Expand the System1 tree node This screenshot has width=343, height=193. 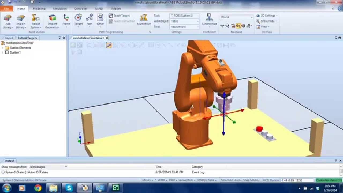pos(3,53)
